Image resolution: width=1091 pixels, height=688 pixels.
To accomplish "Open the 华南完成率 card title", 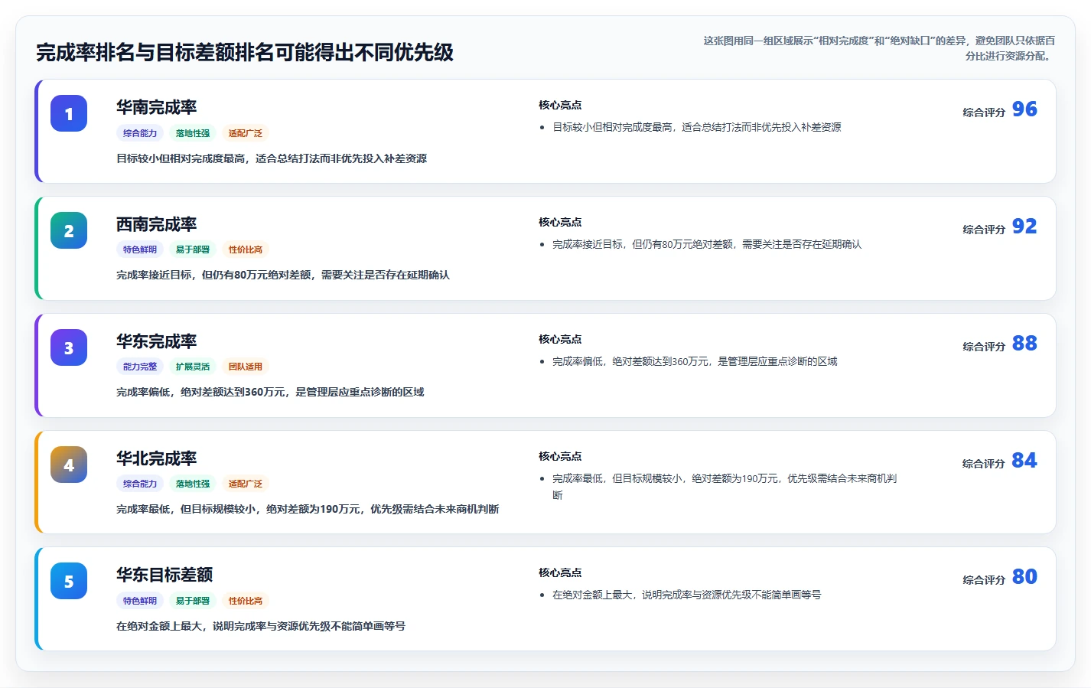I will [157, 107].
